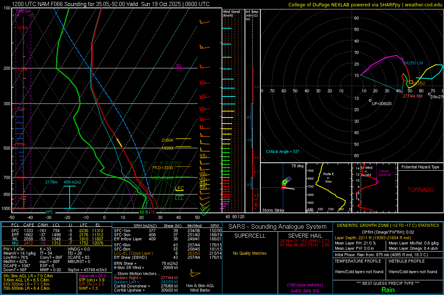This screenshot has width=444, height=295.
Task: Click the CAPE column header
Action: coord(29,225)
